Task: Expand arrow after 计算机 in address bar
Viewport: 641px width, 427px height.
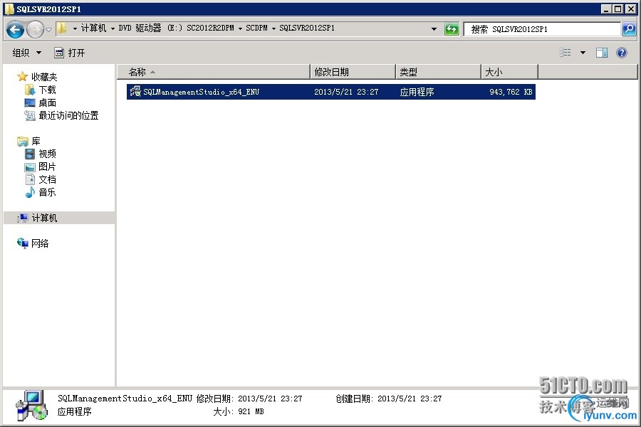Action: click(x=113, y=28)
